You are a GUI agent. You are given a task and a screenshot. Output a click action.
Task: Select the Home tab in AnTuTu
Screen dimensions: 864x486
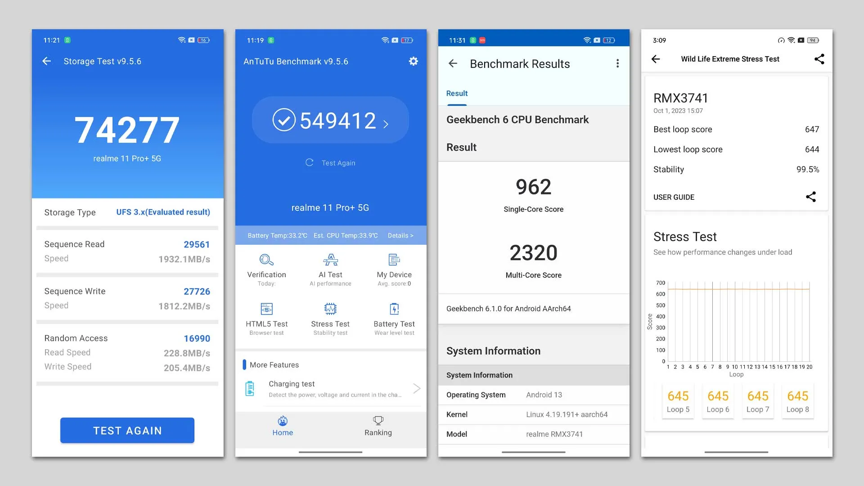[x=283, y=425]
